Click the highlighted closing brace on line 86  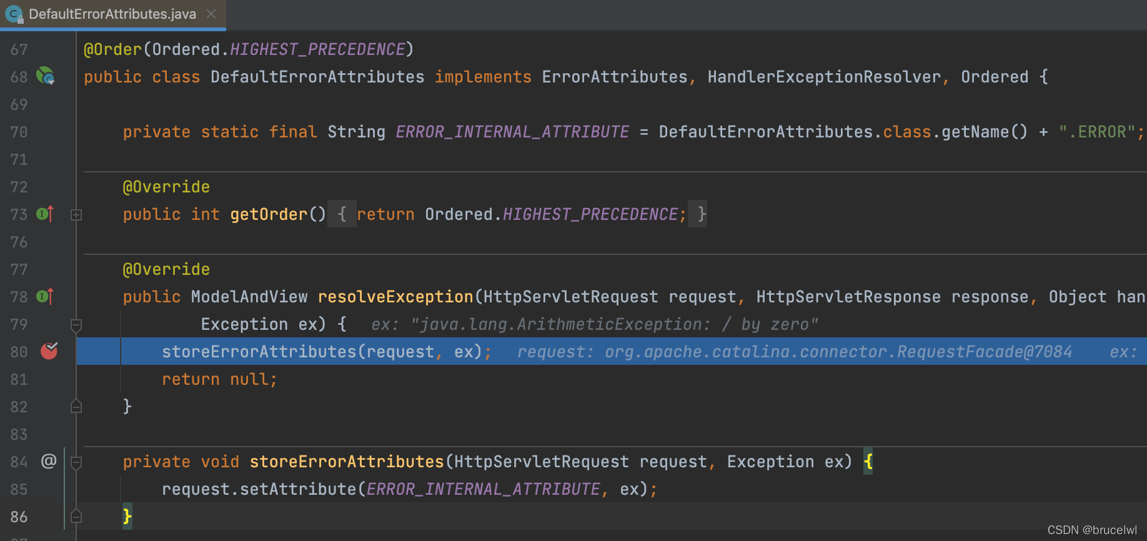click(x=127, y=516)
